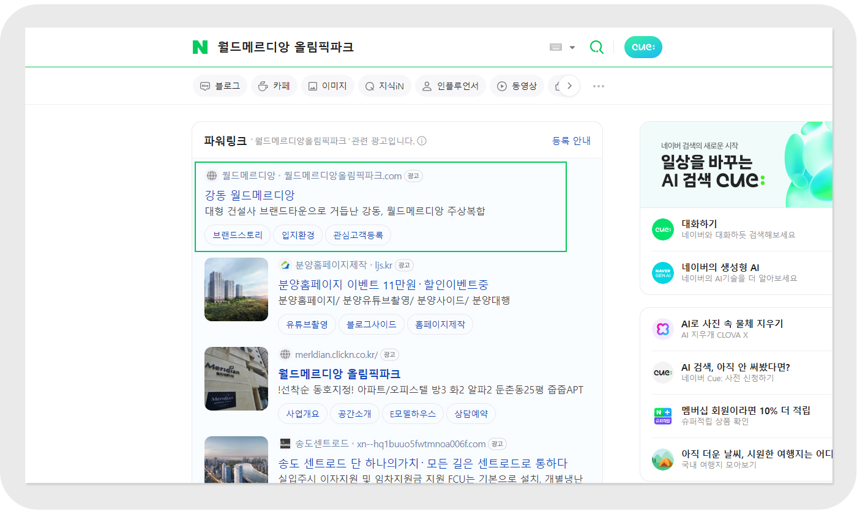Click globe icon beside 월드메르디앙 advertiser
857x517 pixels.
click(x=212, y=176)
